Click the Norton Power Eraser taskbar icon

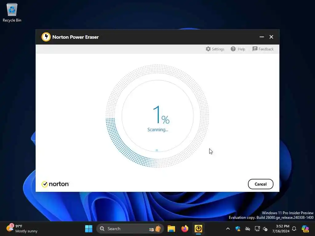point(198,229)
